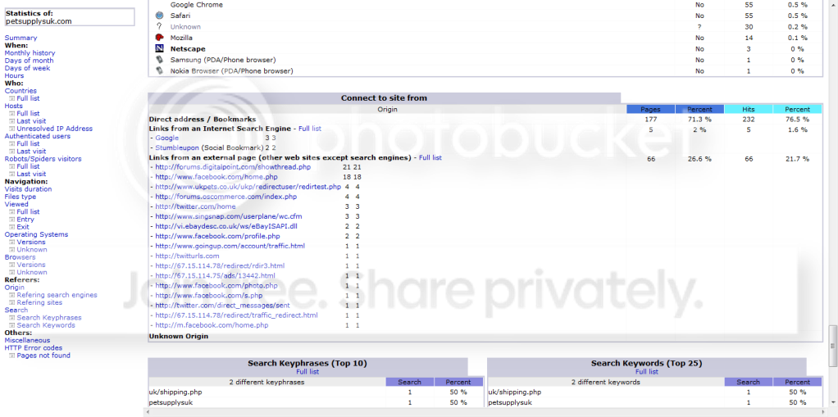Open the Hosts sidebar link
The height and width of the screenshot is (417, 838).
14,106
